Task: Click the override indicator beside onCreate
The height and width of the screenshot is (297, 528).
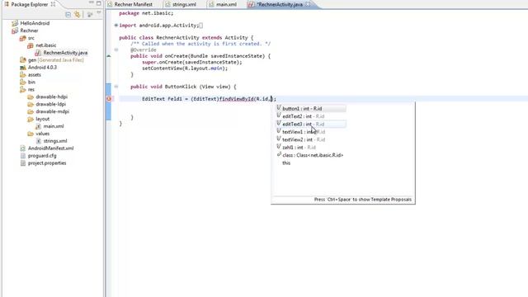Action: [x=108, y=56]
